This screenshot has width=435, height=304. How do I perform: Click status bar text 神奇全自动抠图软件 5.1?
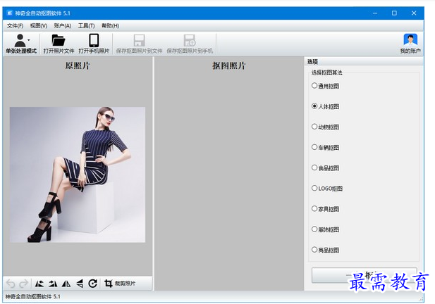pyautogui.click(x=32, y=296)
